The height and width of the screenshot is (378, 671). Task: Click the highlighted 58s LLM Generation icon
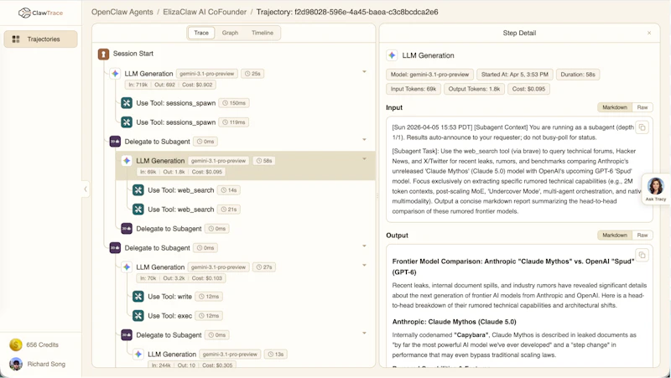coord(127,161)
